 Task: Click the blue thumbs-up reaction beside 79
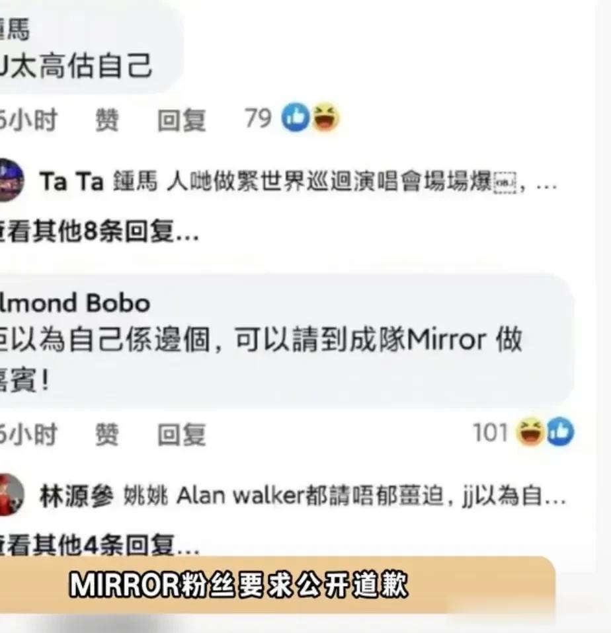(x=296, y=117)
